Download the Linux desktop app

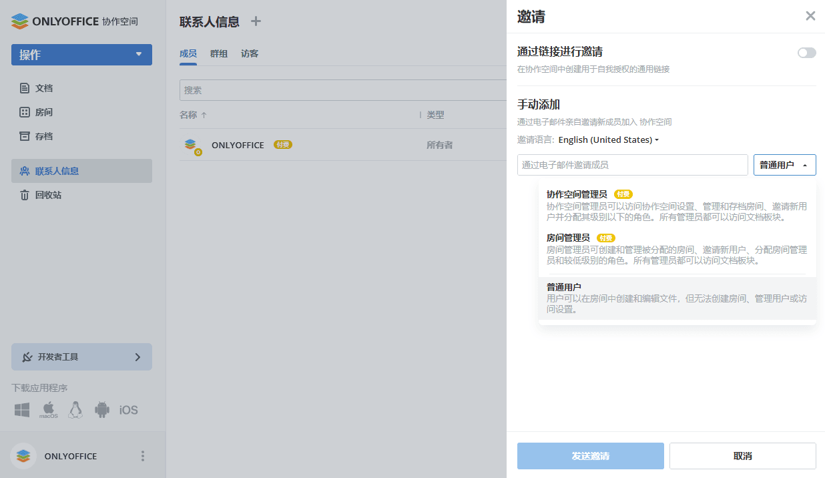click(x=75, y=410)
